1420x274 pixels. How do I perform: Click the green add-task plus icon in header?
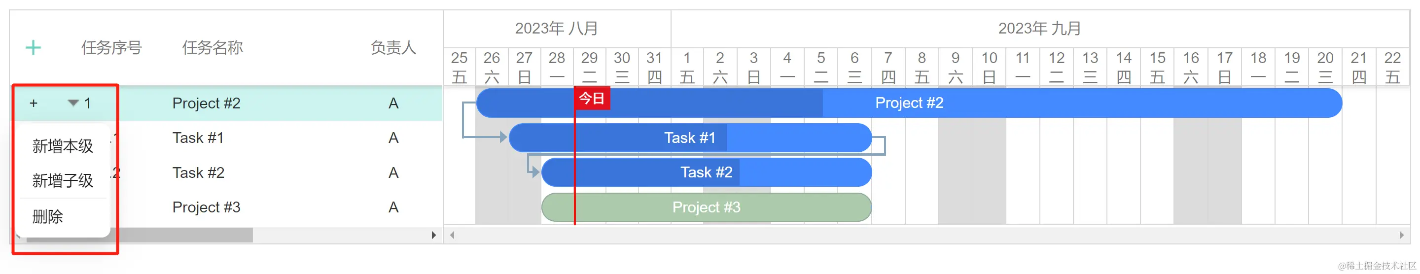point(33,48)
